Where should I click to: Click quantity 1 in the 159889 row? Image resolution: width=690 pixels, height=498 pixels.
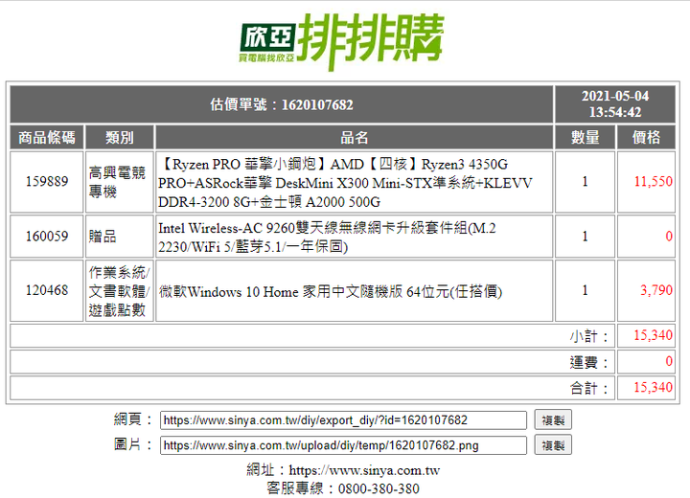tap(585, 181)
